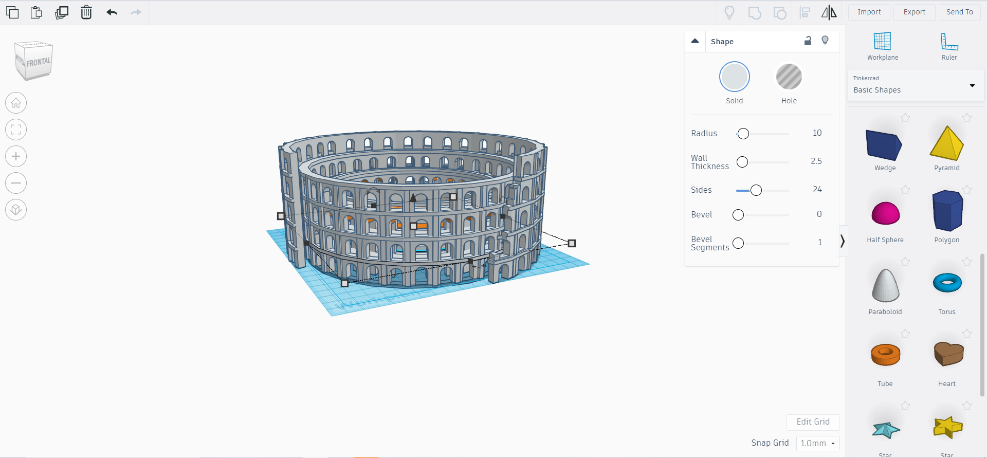Click Show All lightbulb in top toolbar
Viewport: 987px width, 458px height.
click(x=729, y=12)
